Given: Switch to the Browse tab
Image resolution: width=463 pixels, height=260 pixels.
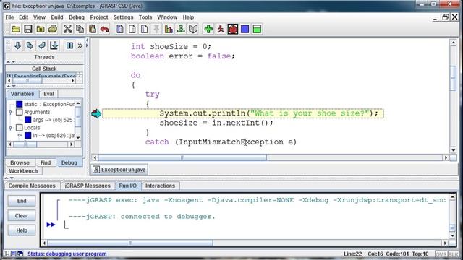Looking at the screenshot, I should [x=20, y=162].
